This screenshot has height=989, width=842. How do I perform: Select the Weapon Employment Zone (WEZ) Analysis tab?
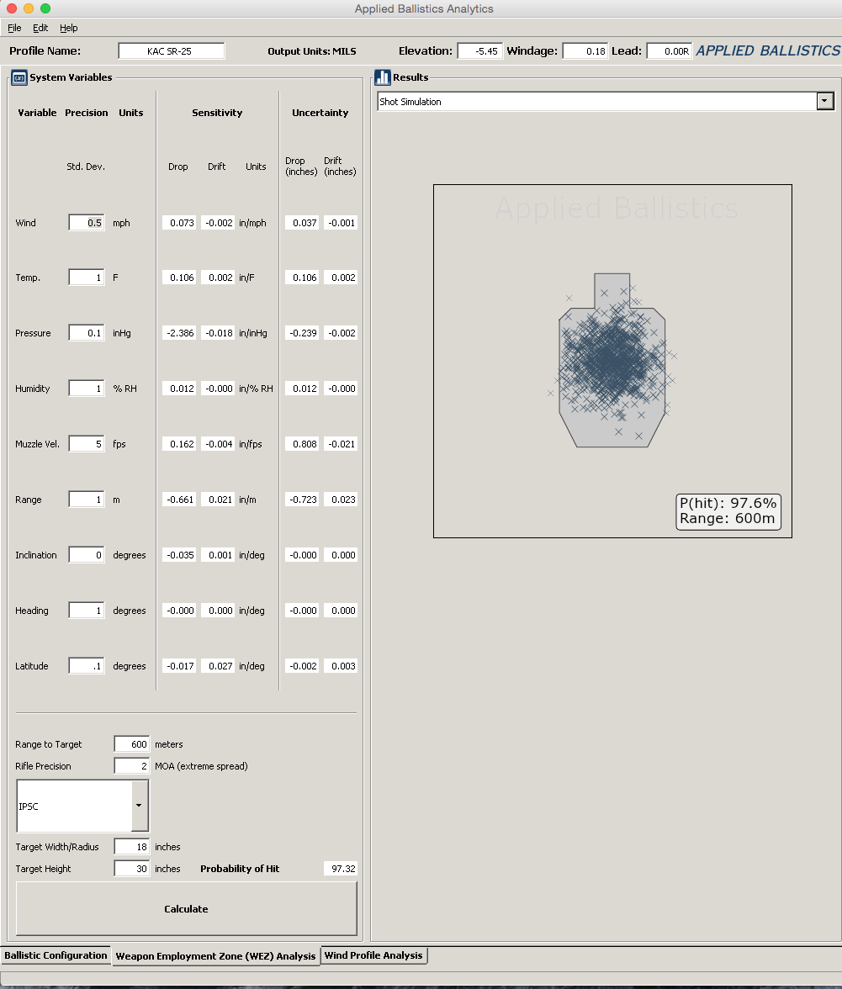click(x=215, y=955)
